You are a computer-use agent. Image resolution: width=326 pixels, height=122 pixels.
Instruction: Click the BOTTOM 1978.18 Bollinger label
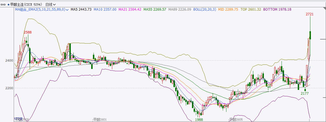pyautogui.click(x=277, y=9)
